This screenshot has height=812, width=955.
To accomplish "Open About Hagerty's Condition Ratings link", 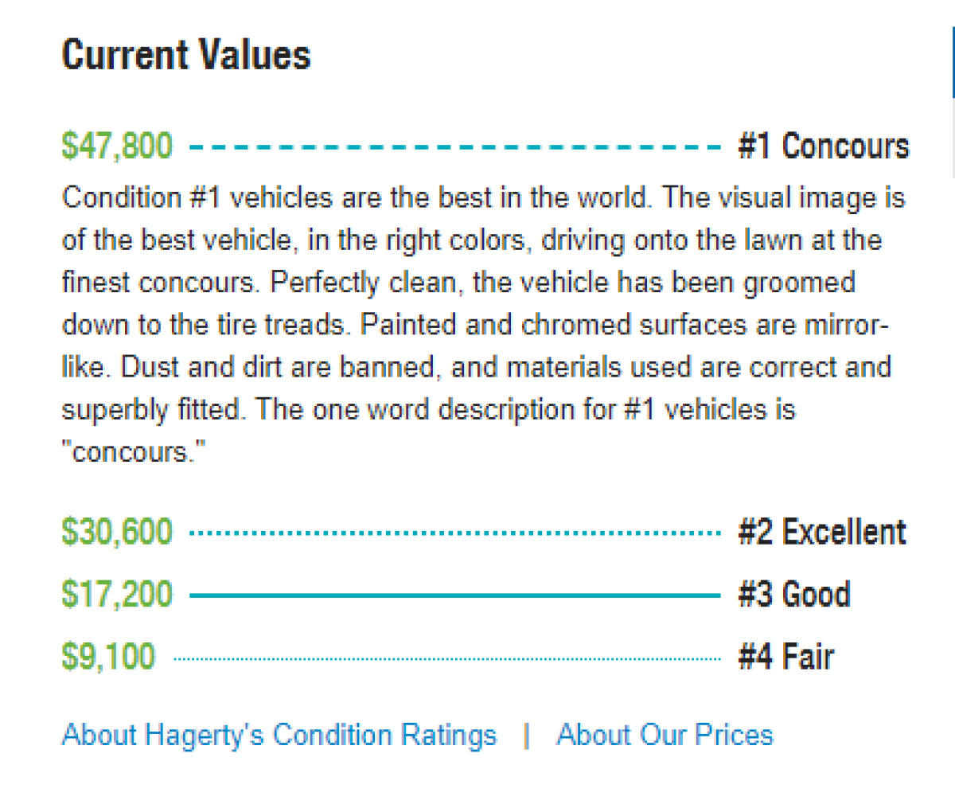I will [279, 735].
